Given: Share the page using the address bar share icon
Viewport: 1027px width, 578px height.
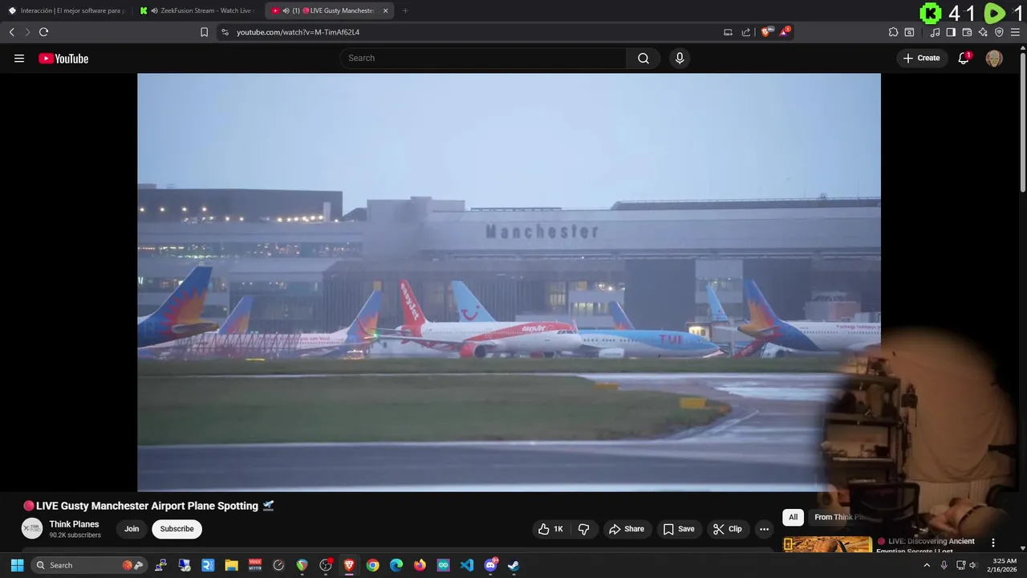Looking at the screenshot, I should (746, 32).
